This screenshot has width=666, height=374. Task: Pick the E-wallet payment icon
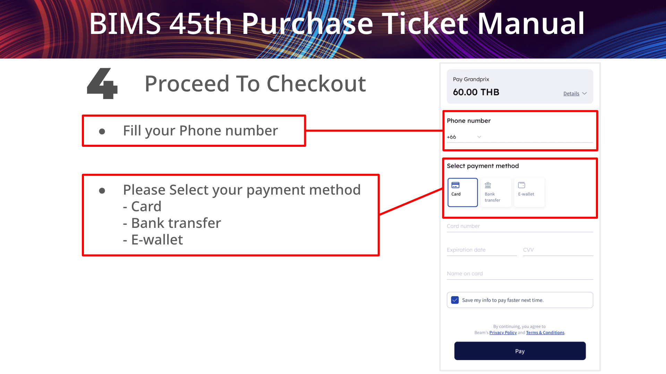(529, 192)
